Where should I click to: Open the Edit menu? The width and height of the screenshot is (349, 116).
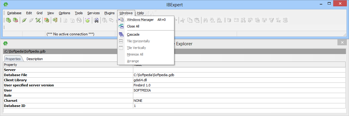[29, 13]
